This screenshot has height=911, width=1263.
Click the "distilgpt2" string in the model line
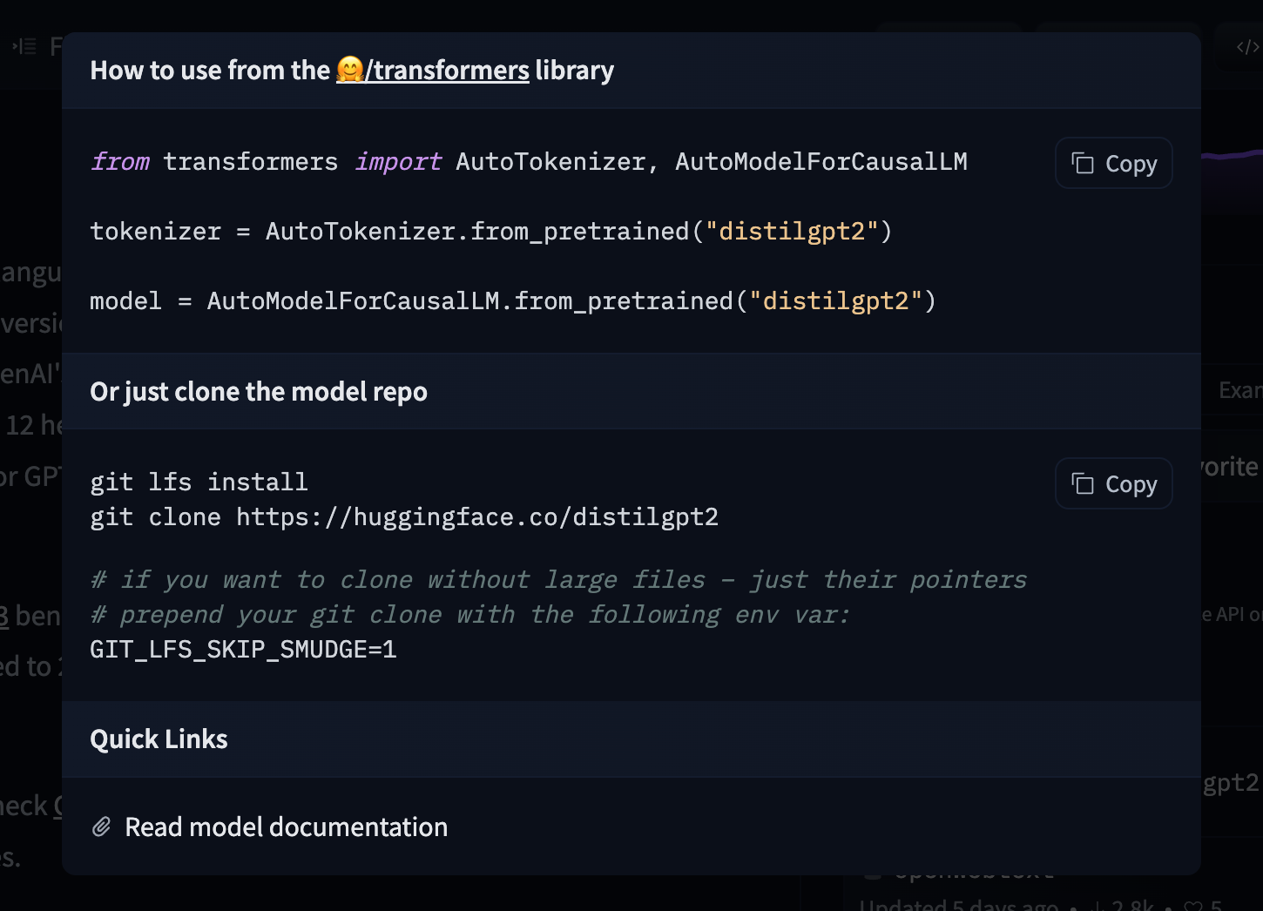pos(835,300)
